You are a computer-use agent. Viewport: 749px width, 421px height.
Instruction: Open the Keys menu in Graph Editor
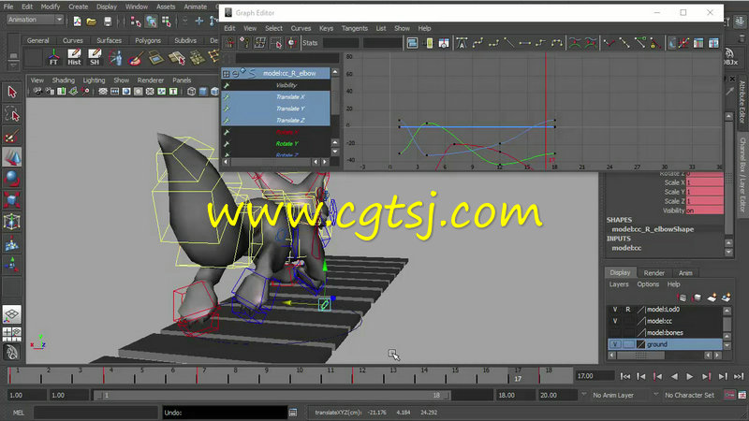(x=326, y=28)
